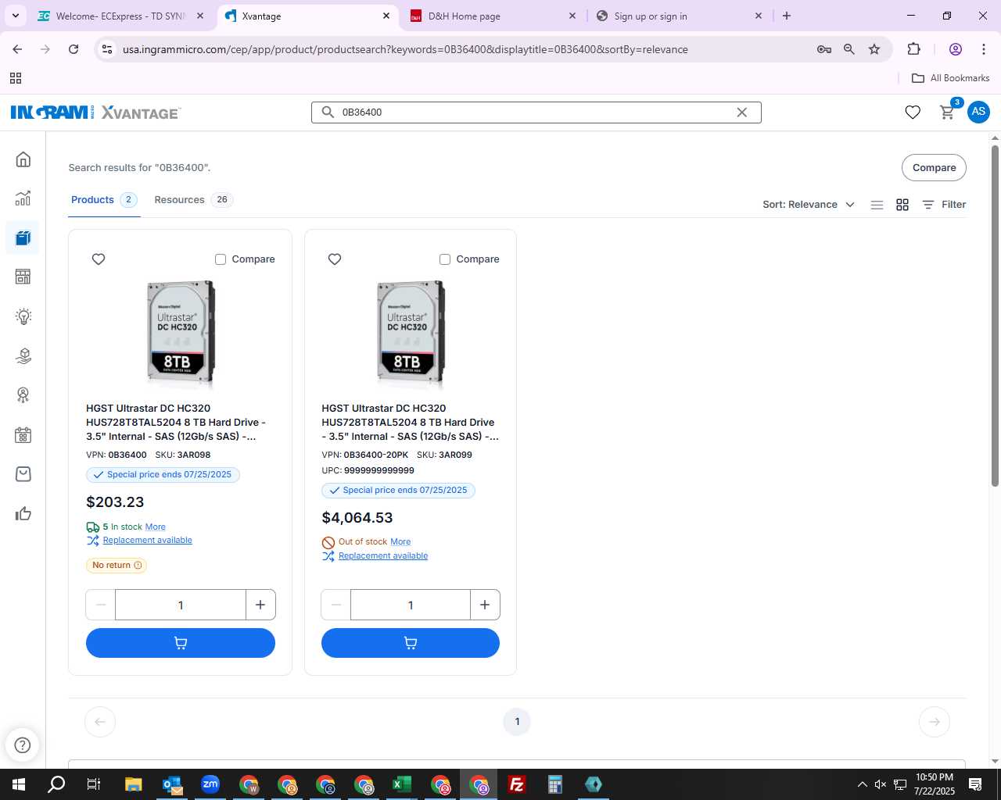Open browser tab search dropdown arrow
The width and height of the screenshot is (1001, 800).
[x=16, y=16]
